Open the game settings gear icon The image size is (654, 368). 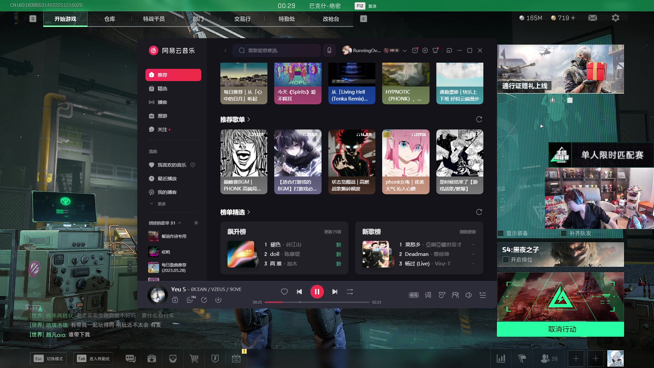615,18
